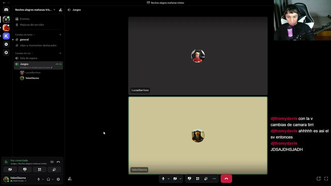Open User Settings gear
Screen dimensions: 331x186
[x=58, y=179]
